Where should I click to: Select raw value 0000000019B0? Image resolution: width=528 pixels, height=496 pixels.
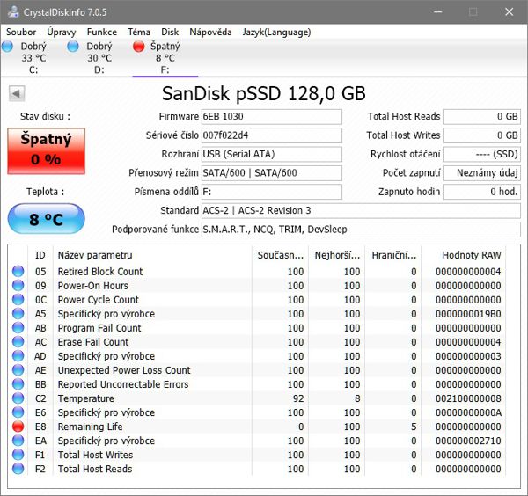(x=468, y=314)
